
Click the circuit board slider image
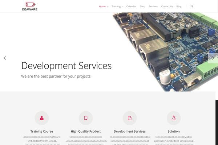[165, 52]
